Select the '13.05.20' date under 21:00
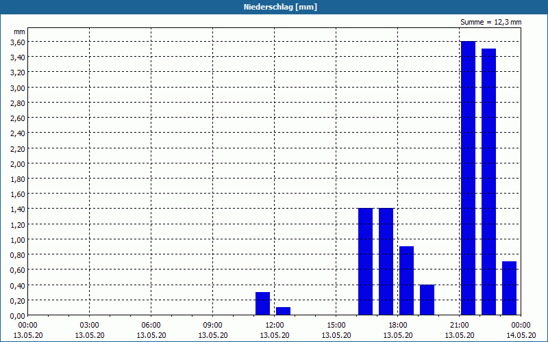The image size is (548, 342). click(x=460, y=335)
